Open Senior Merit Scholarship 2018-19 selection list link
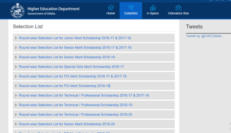The height and width of the screenshot is (133, 231). click(67, 57)
